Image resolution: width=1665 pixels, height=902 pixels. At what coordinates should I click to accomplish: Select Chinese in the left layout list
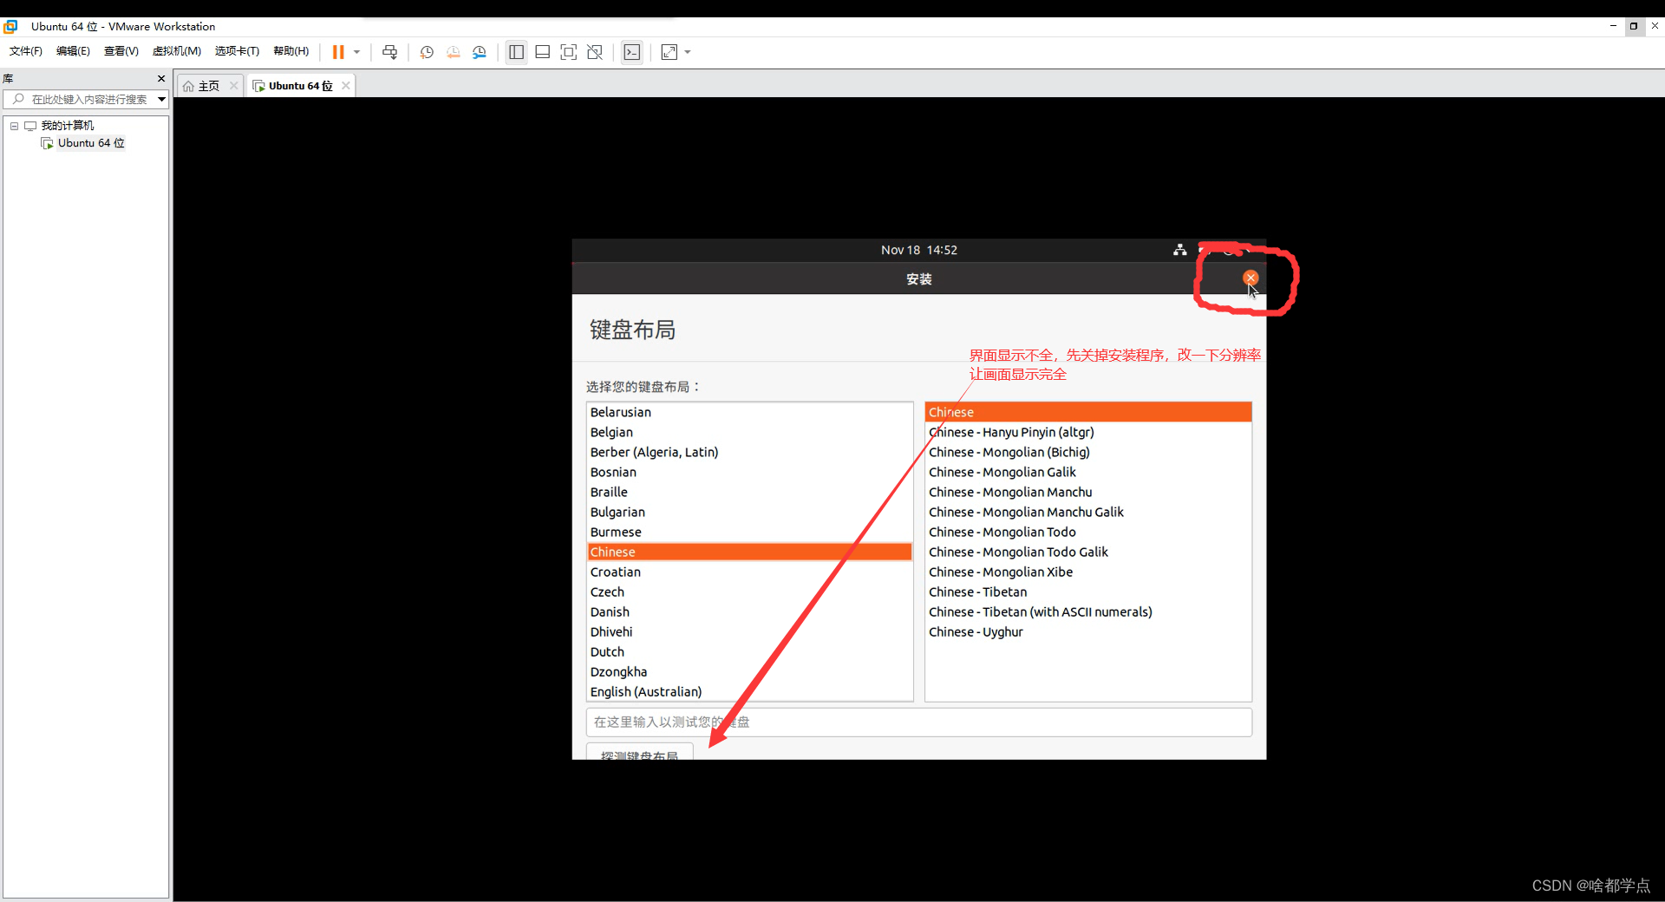[749, 552]
